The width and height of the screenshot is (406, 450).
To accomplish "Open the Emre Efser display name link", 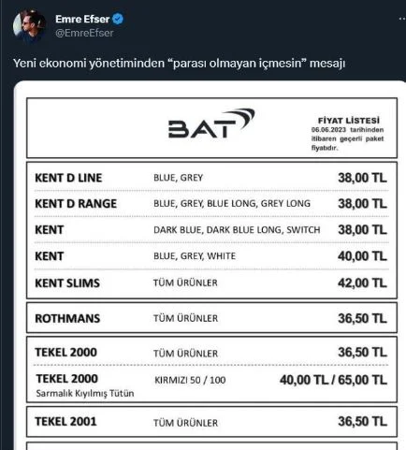I will pyautogui.click(x=82, y=19).
